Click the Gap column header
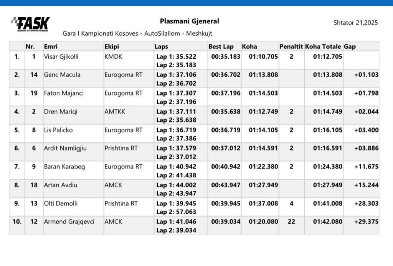Image resolution: width=393 pixels, height=266 pixels. 350,46
